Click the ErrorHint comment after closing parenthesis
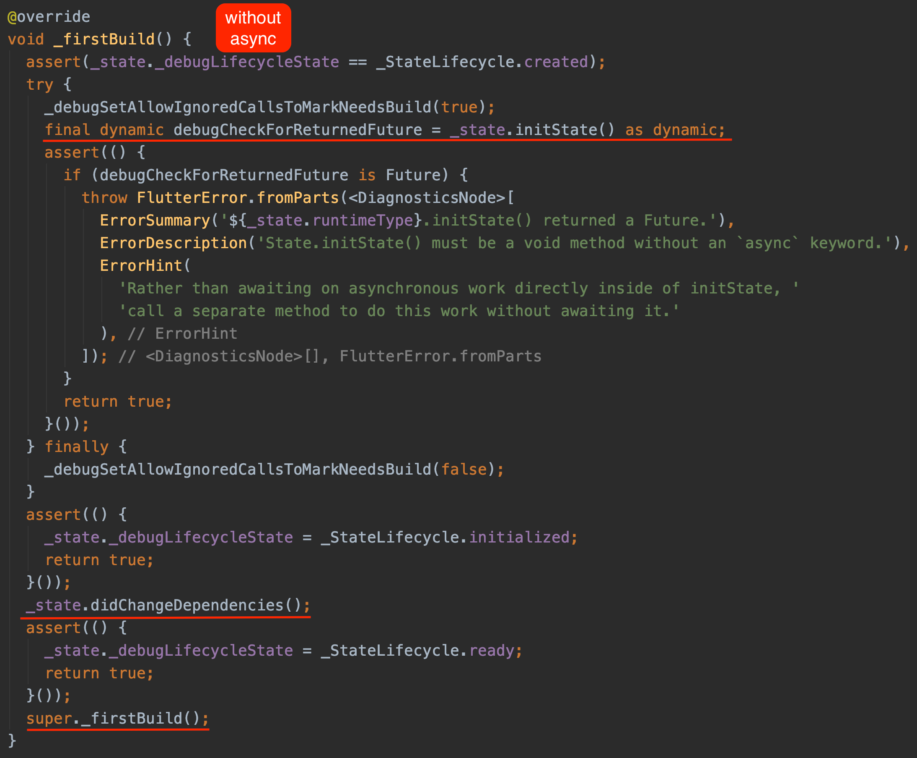The image size is (917, 758). 182,333
